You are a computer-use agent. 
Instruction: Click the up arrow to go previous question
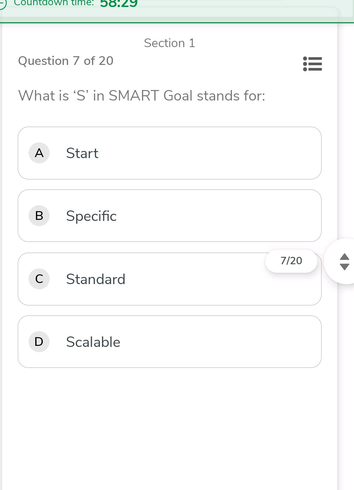[344, 257]
